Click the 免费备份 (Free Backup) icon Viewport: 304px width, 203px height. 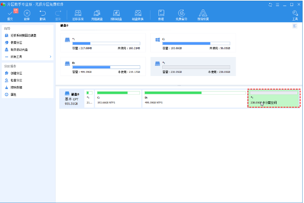[x=181, y=14]
